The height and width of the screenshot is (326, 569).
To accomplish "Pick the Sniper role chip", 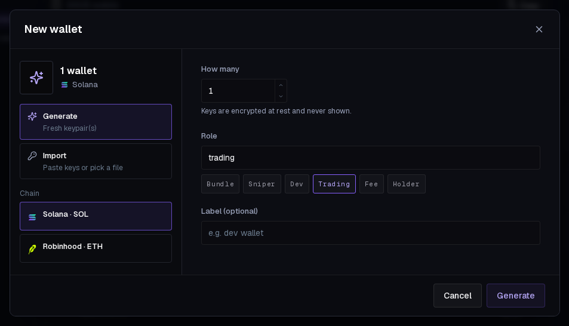I will click(262, 184).
